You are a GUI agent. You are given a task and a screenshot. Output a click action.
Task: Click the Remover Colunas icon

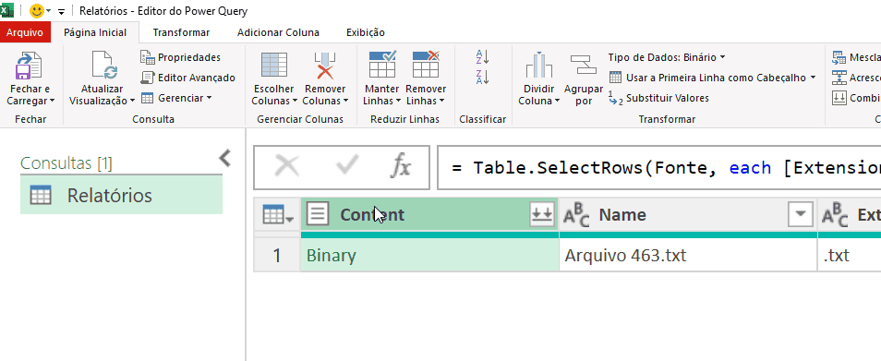coord(325,66)
